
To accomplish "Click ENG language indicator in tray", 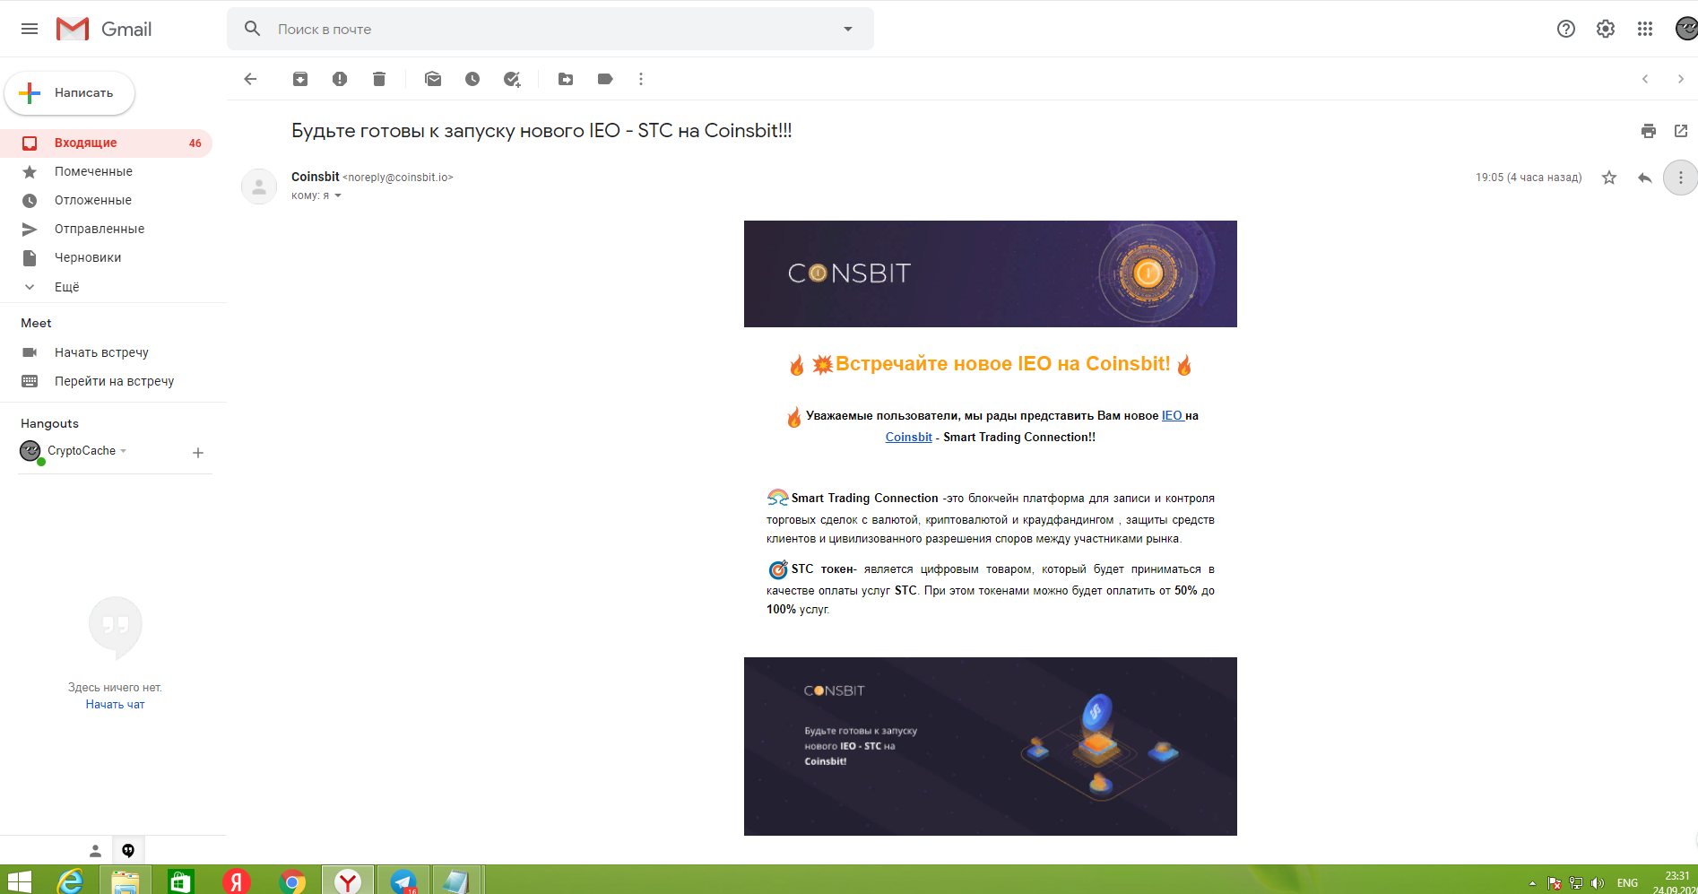I will 1627,883.
